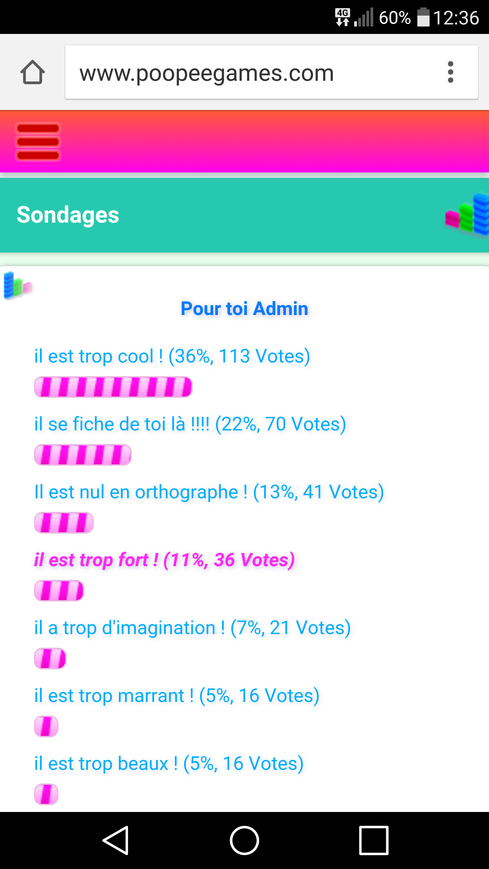Open the red hamburger menu
The image size is (489, 869).
pos(38,142)
